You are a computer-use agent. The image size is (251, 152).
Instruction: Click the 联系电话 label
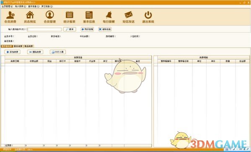pyautogui.click(x=56, y=36)
